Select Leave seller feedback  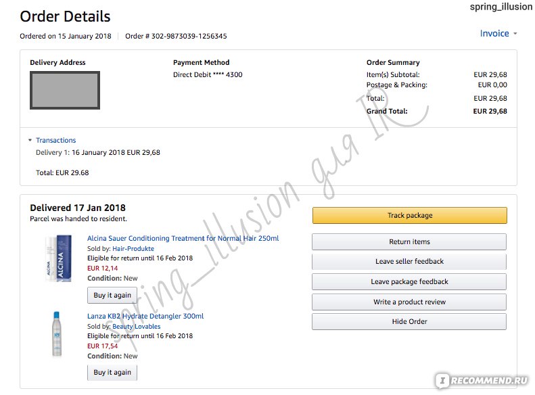[409, 262]
